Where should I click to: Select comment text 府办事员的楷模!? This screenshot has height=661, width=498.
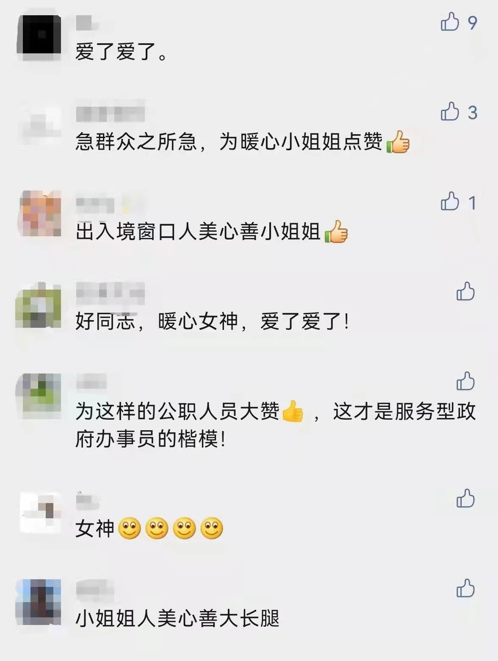151,439
